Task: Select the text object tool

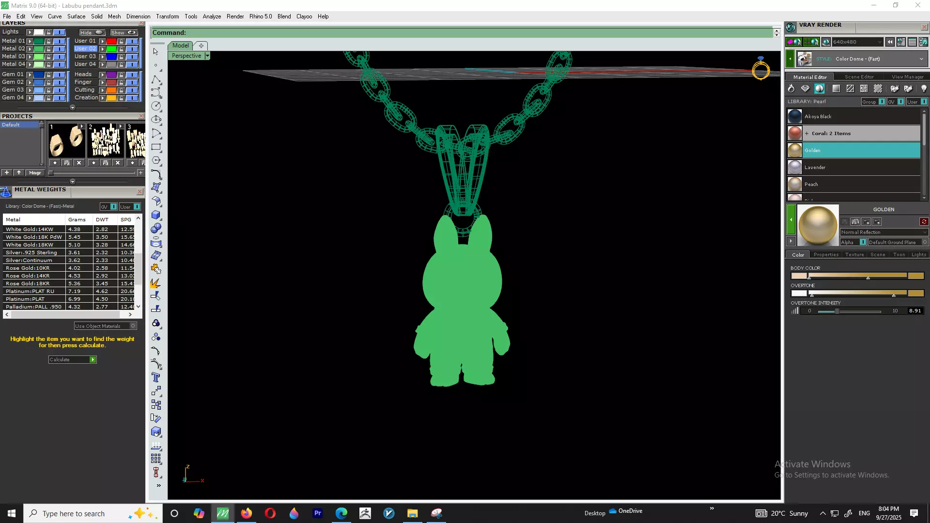Action: [156, 377]
